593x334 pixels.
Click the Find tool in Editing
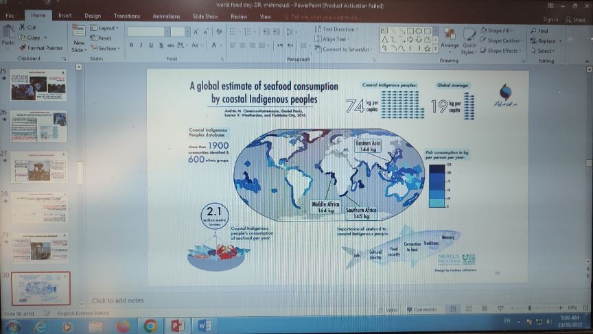click(539, 31)
